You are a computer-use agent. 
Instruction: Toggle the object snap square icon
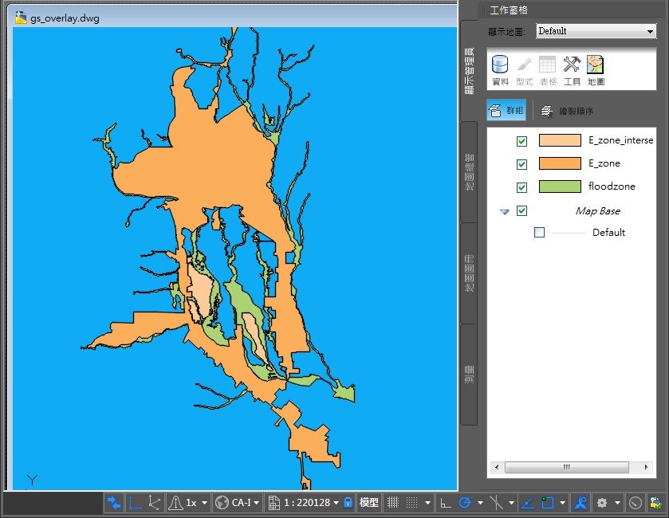pyautogui.click(x=548, y=503)
